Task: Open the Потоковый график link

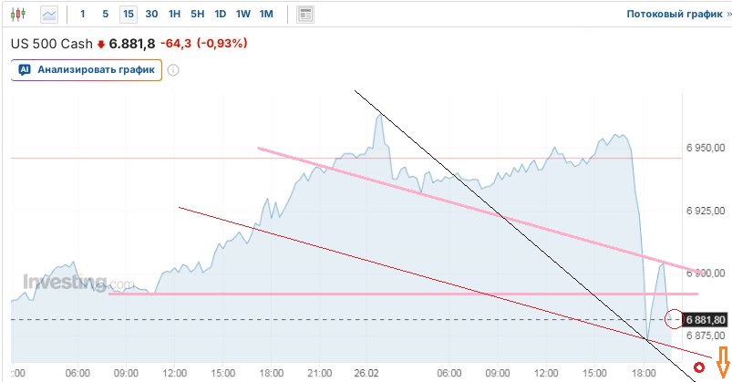Action: tap(672, 15)
